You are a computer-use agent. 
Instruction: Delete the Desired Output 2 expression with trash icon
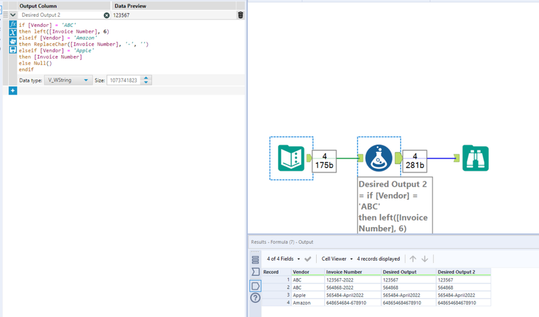(240, 15)
